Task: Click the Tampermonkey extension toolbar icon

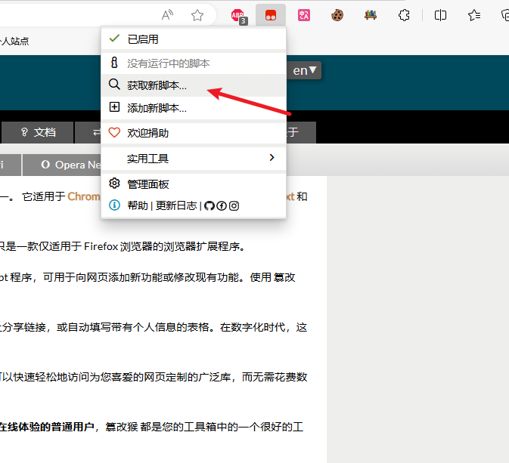Action: 270,15
